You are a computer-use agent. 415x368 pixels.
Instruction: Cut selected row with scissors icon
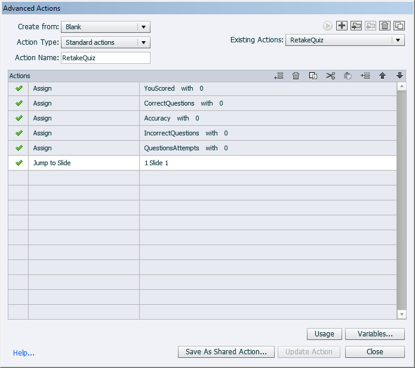click(331, 76)
